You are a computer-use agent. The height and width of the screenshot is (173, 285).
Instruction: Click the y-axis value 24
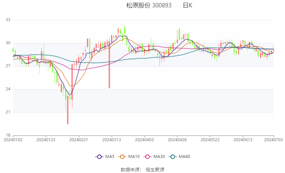[x=8, y=89]
